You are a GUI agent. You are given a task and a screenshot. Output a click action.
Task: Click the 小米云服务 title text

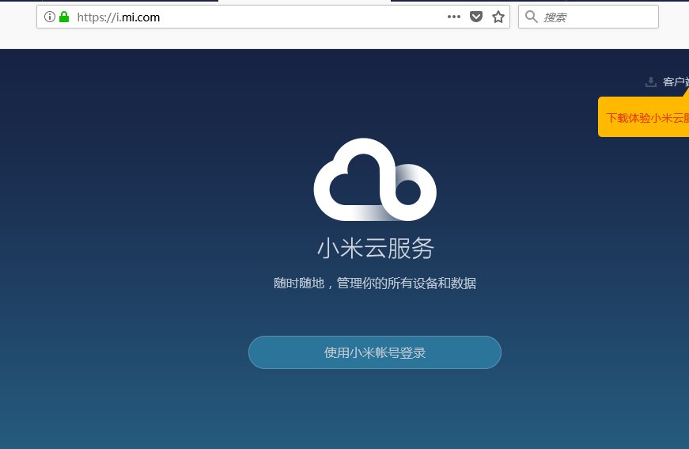click(x=376, y=249)
